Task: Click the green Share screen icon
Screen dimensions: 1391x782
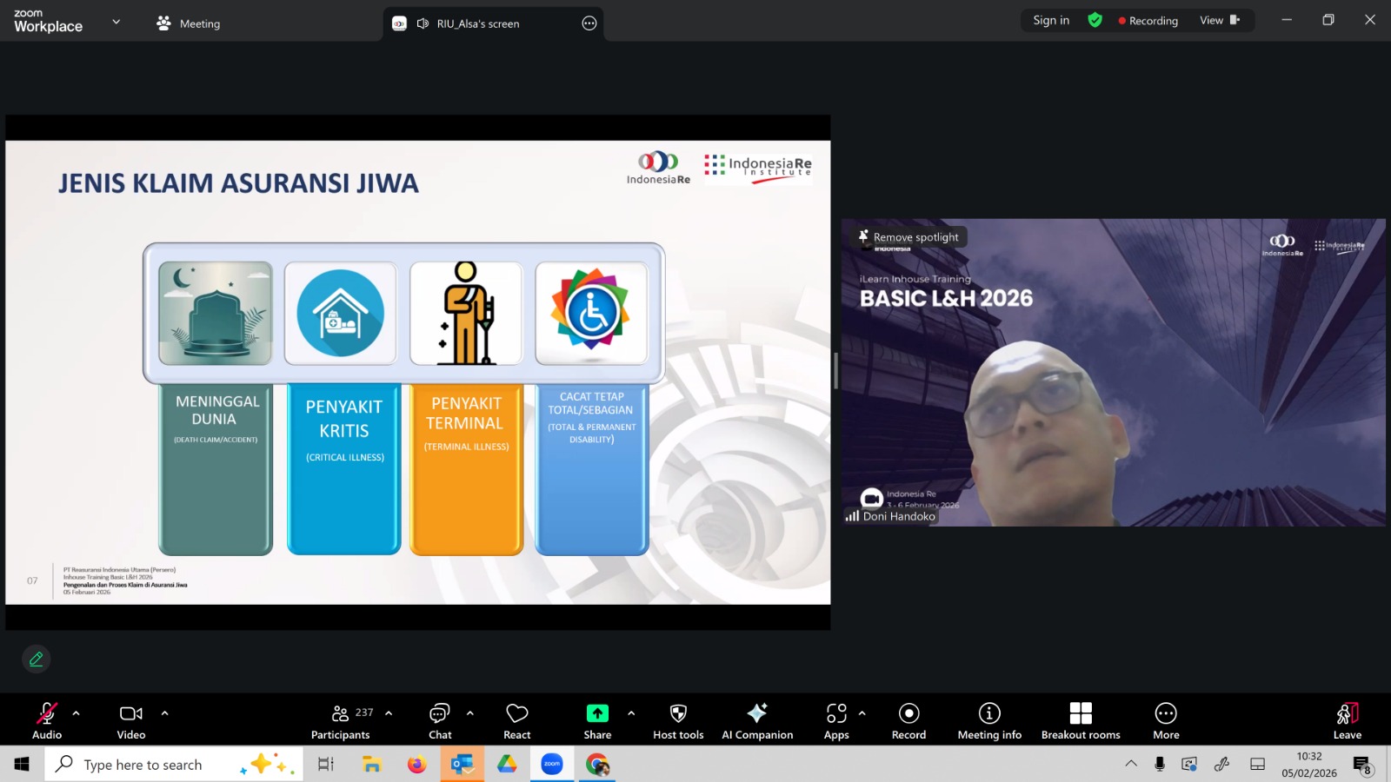Action: tap(597, 713)
